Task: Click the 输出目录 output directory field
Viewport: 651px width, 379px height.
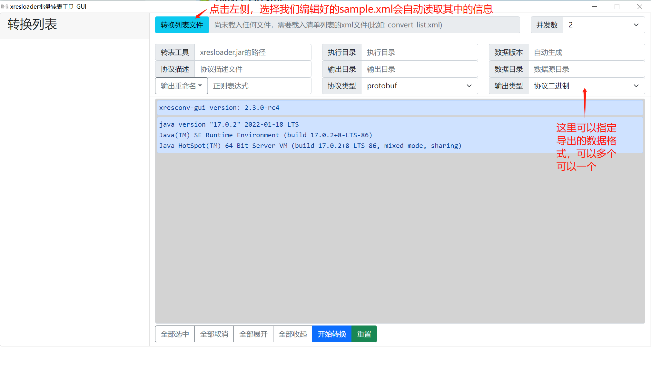Action: (x=419, y=69)
